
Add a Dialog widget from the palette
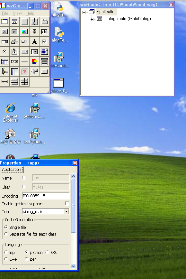coord(14,22)
